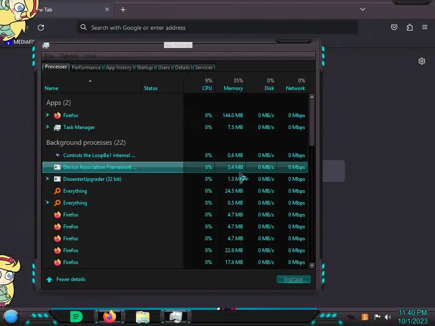Show hidden tray icons arrow

click(x=351, y=318)
